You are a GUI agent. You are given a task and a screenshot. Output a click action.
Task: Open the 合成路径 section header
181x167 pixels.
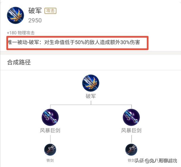click(x=19, y=62)
